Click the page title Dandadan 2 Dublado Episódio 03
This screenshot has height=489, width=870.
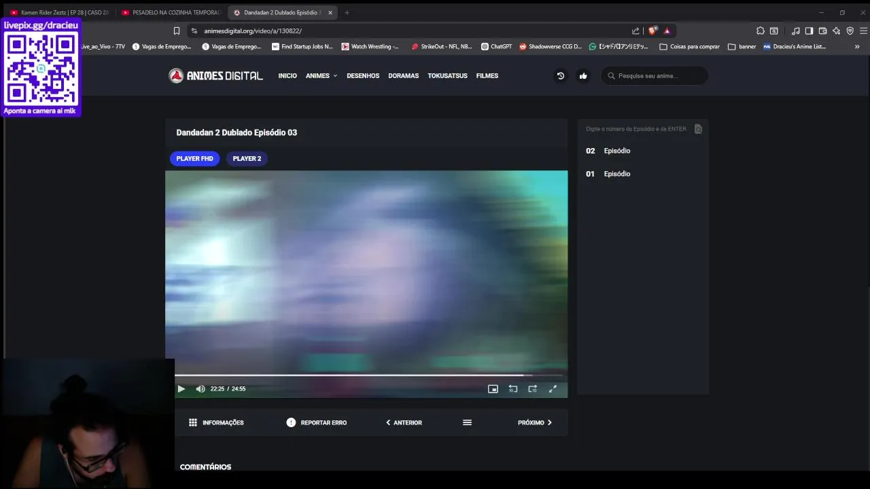(237, 132)
